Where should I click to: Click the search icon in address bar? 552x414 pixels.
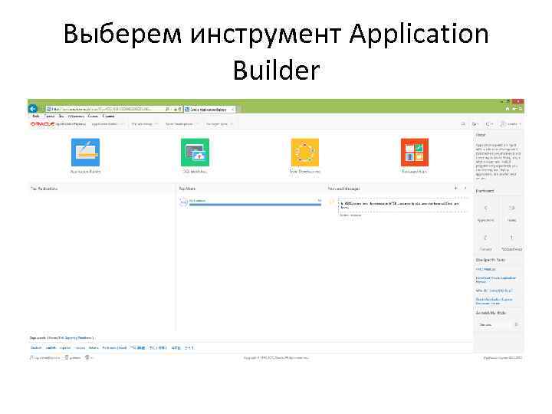(x=167, y=110)
